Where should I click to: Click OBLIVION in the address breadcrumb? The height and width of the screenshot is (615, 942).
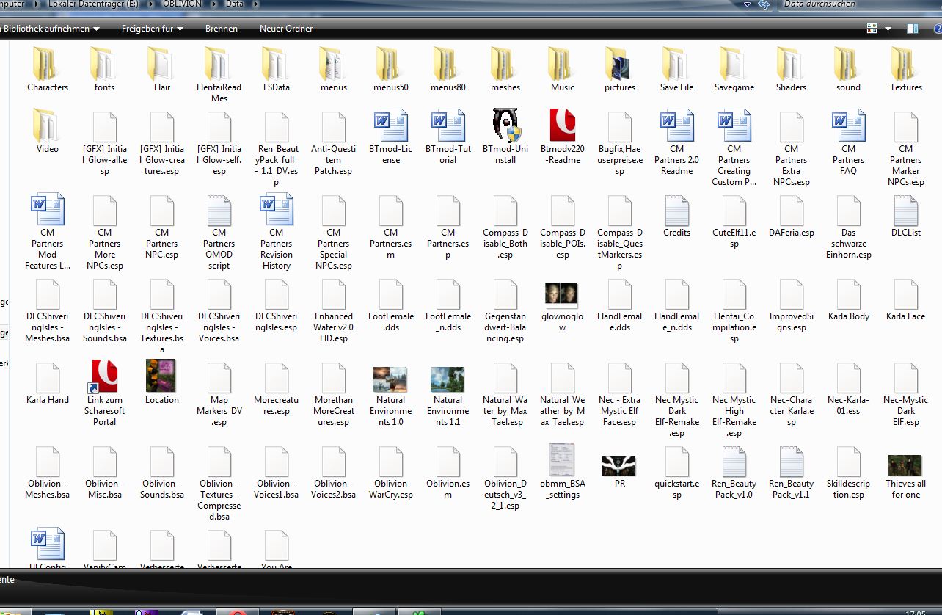pyautogui.click(x=181, y=4)
